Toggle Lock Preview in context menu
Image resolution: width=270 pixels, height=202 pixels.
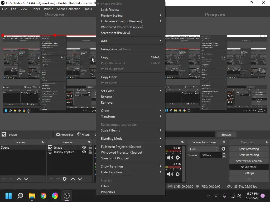click(x=130, y=10)
